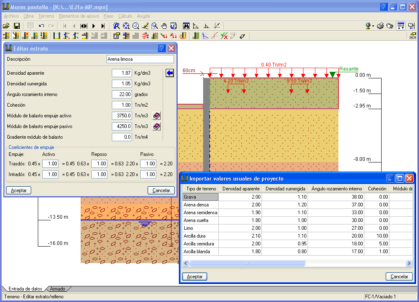
Task: Open the Obra menu
Action: click(x=28, y=16)
